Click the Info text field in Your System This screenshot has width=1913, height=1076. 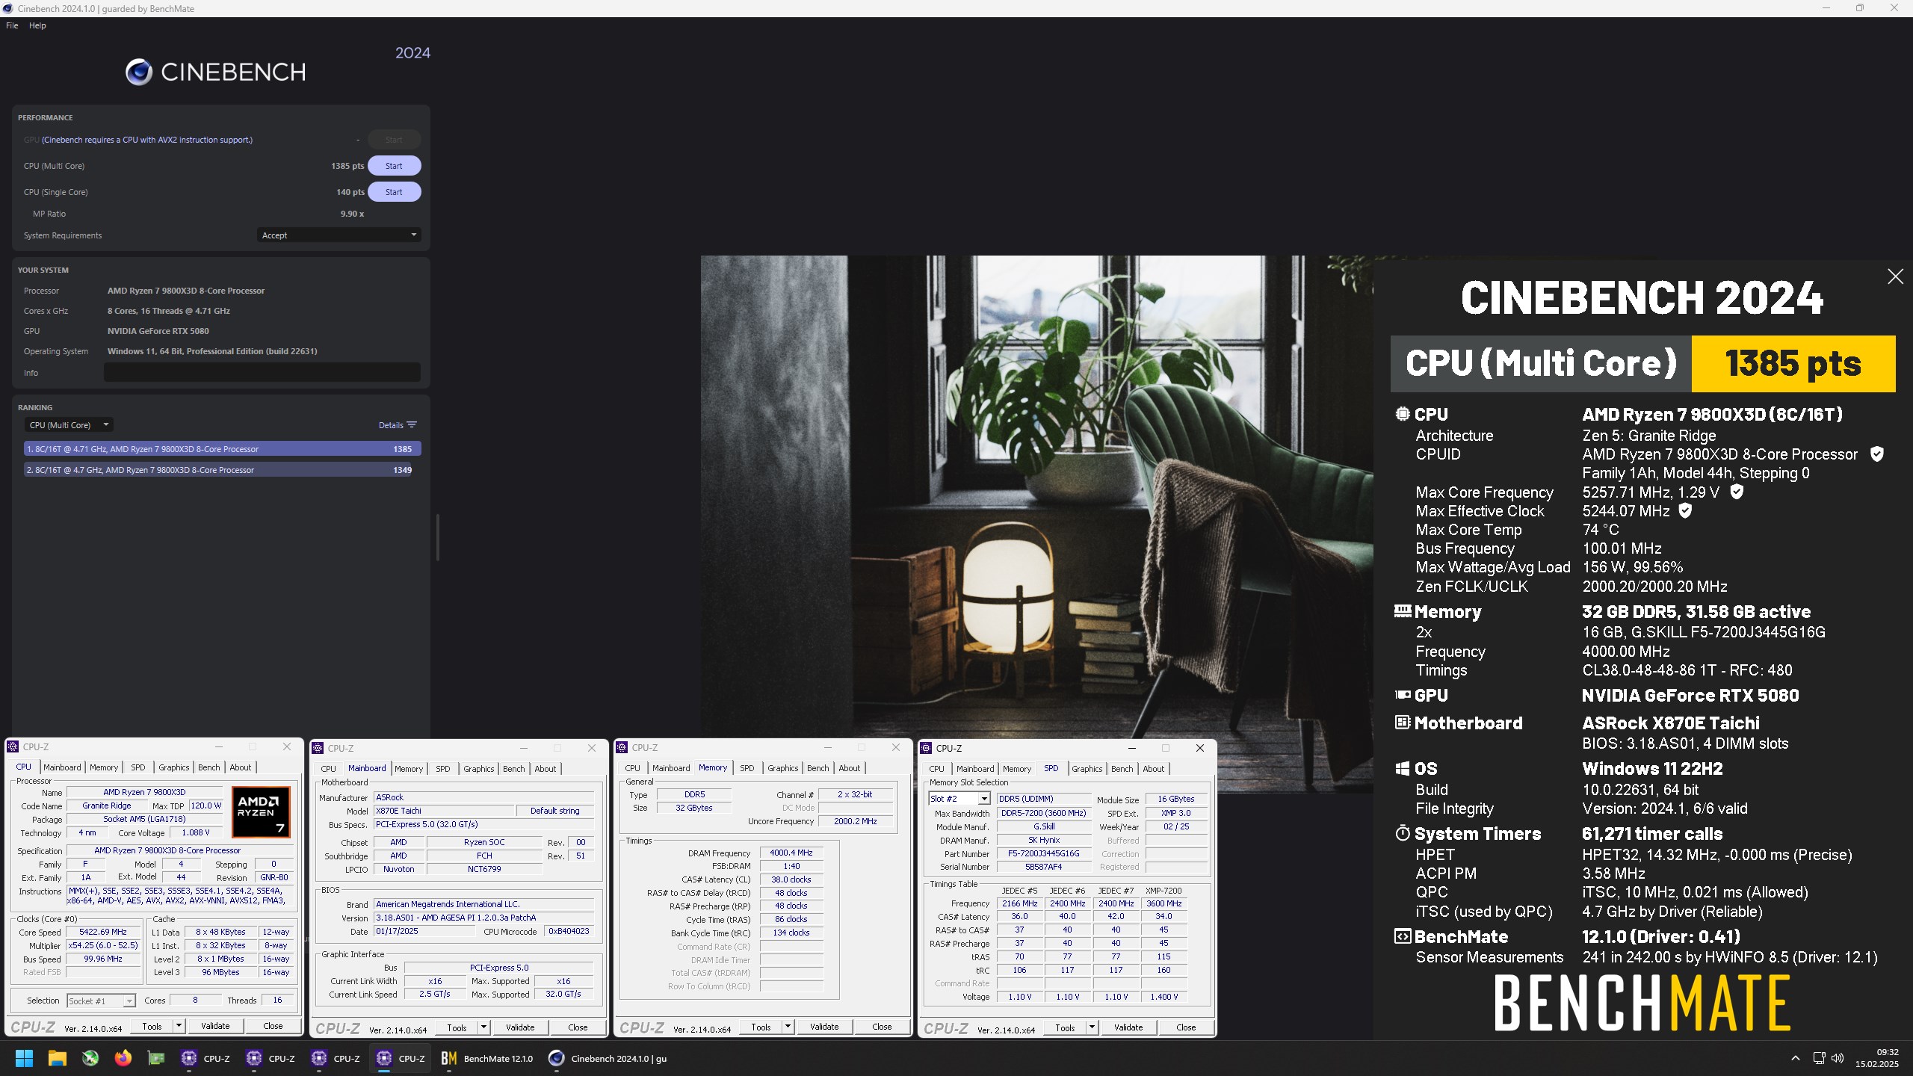[x=262, y=372]
